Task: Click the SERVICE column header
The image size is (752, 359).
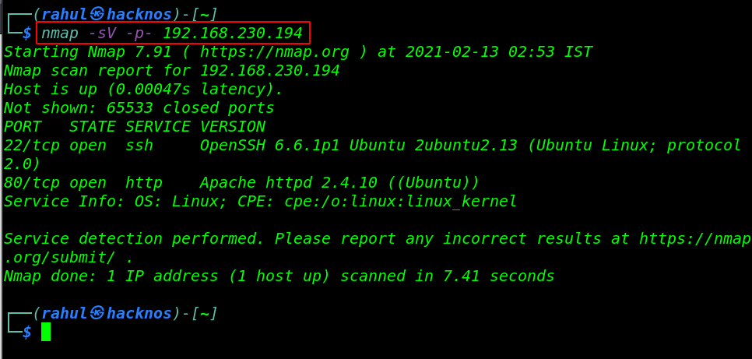Action: pos(158,127)
